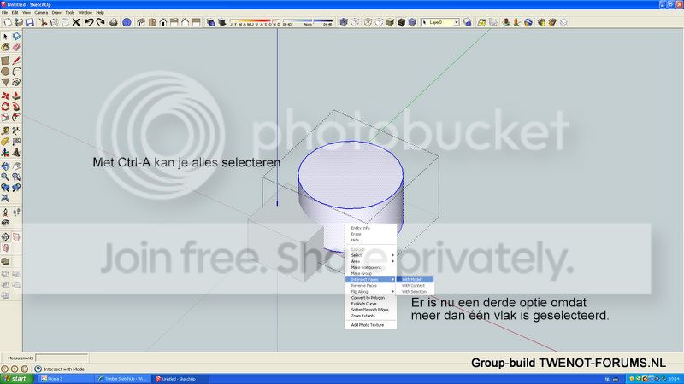This screenshot has width=684, height=384.
Task: Select With Selection submenu option
Action: [x=415, y=292]
